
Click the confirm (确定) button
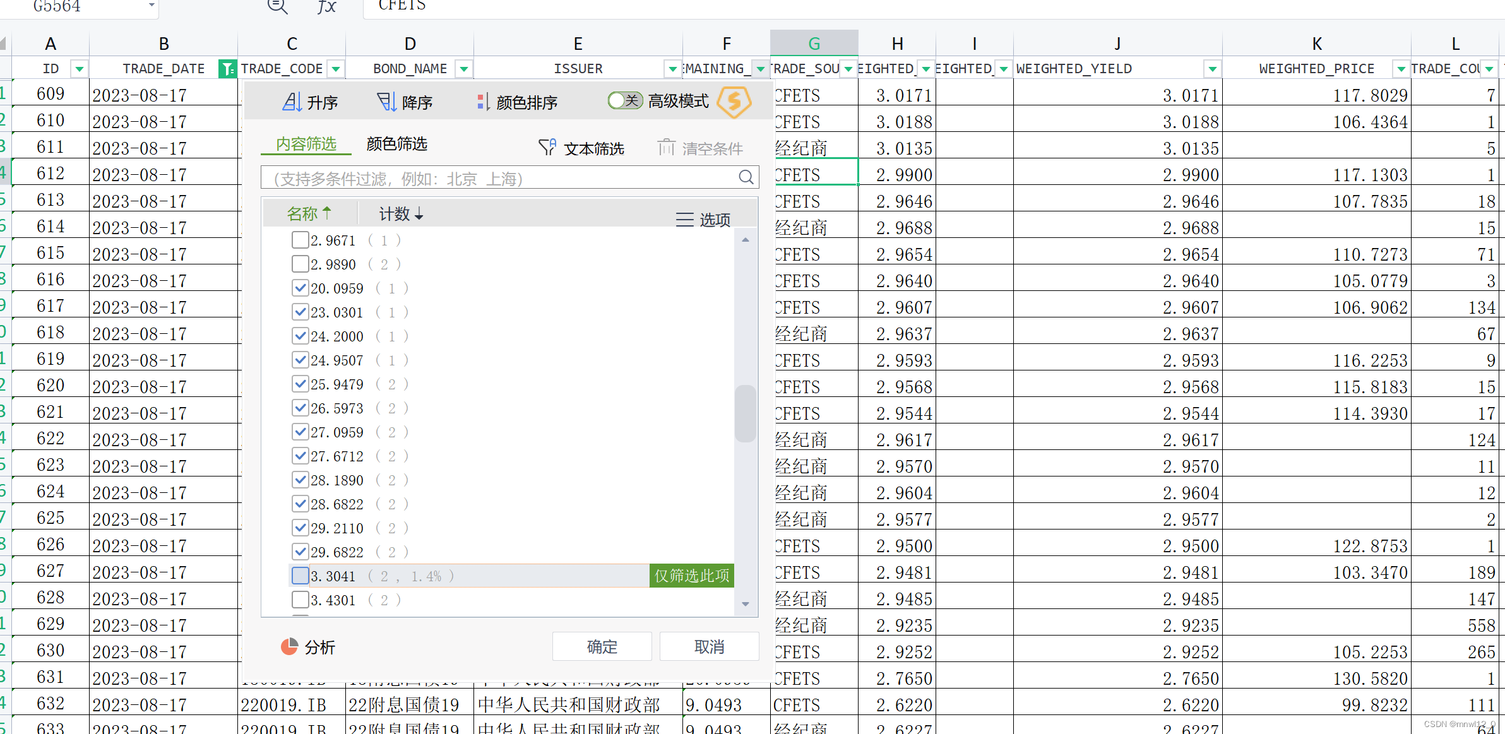(602, 646)
